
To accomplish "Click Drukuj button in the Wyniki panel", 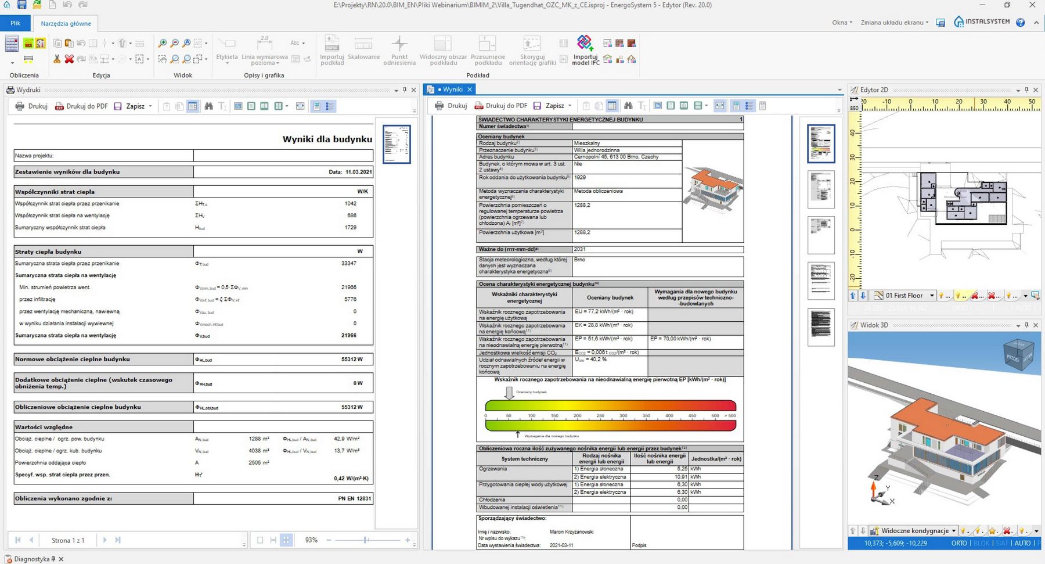I will [x=451, y=106].
